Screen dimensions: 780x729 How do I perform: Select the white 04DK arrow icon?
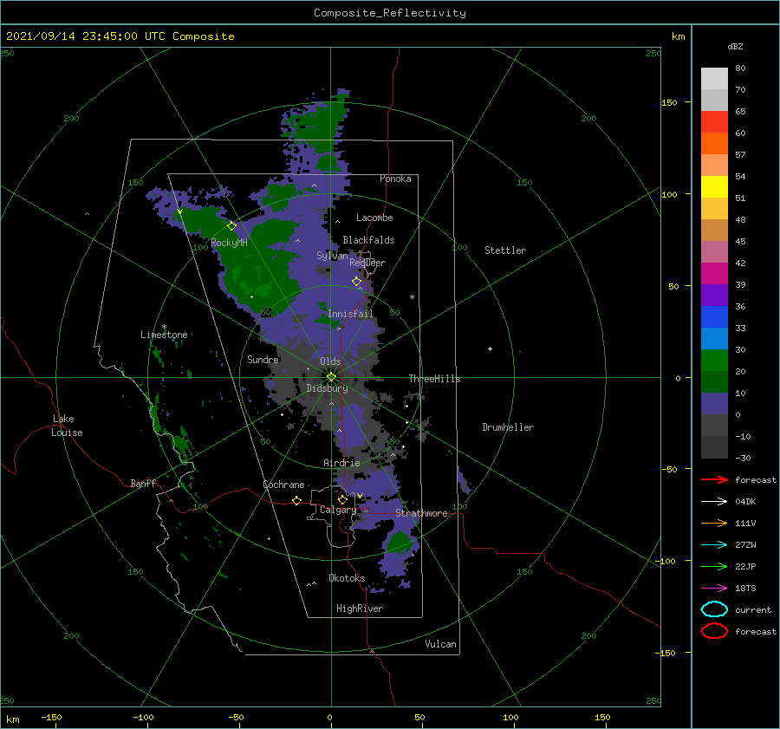point(714,502)
